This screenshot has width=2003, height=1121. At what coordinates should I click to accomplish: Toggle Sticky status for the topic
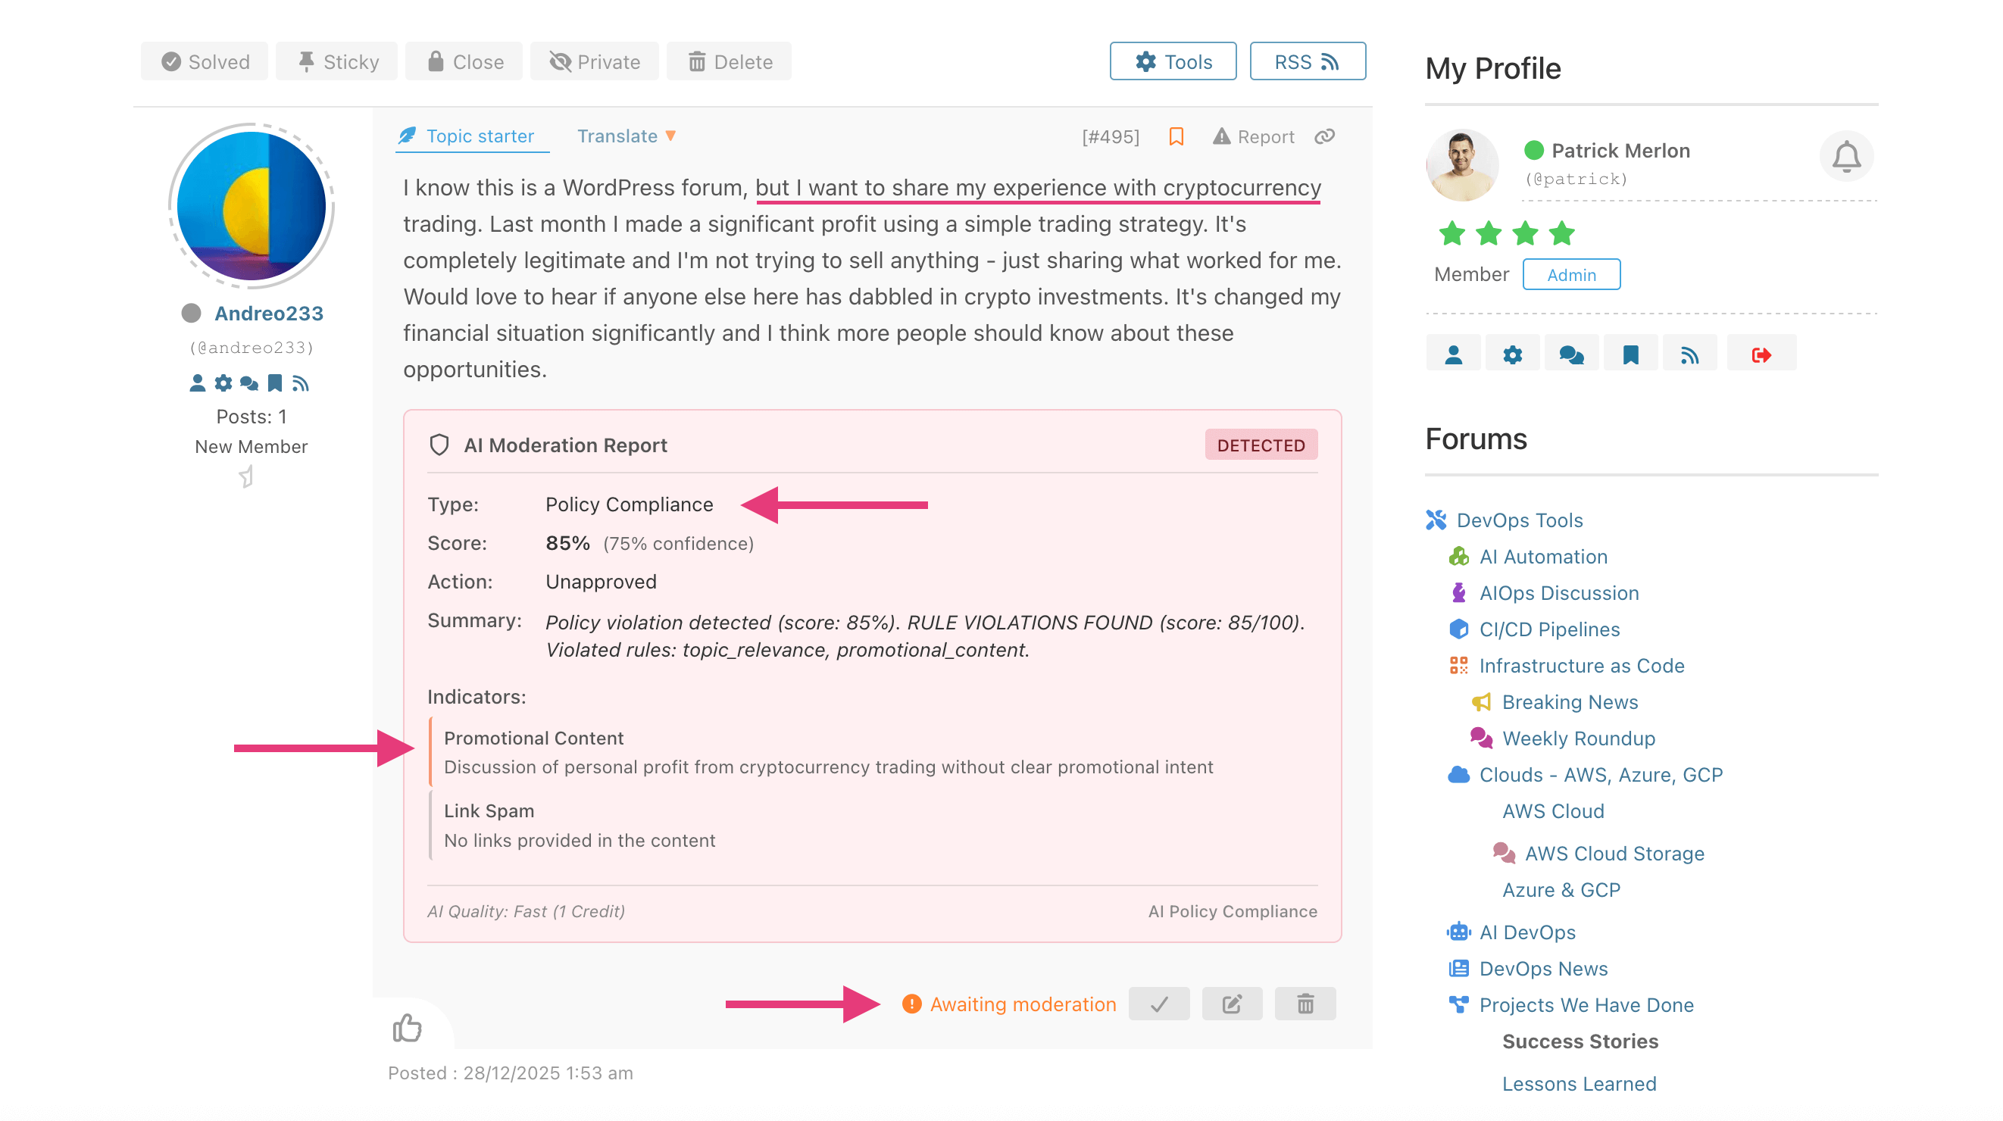[336, 61]
